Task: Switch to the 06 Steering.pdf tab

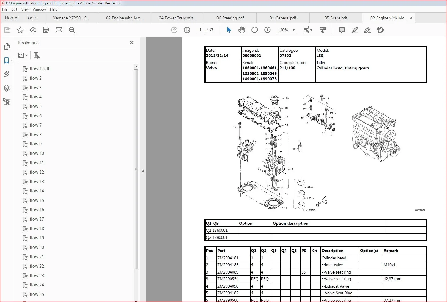Action: click(x=230, y=18)
